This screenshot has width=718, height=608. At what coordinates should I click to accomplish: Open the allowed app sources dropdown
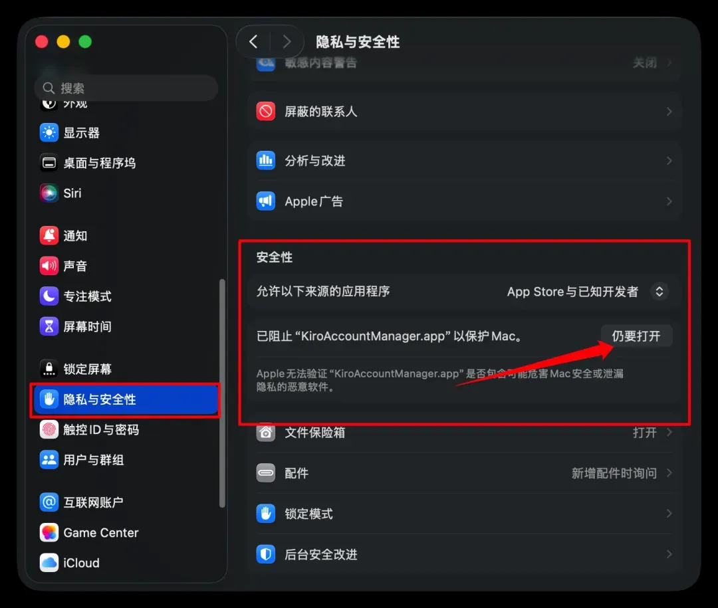(659, 292)
